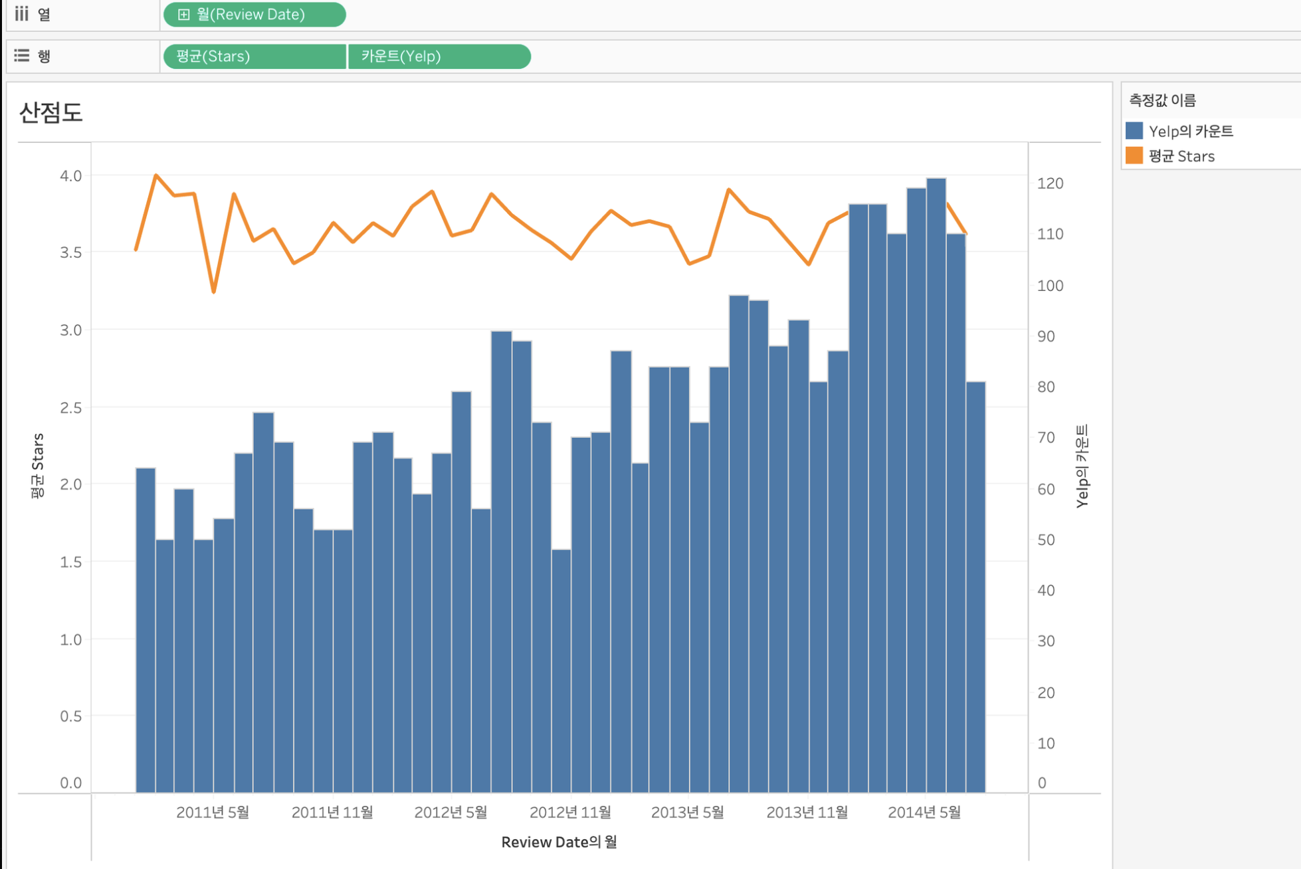Screen dimensions: 1301x869
Task: Select the 월(Review Date) pill
Action: click(x=259, y=15)
